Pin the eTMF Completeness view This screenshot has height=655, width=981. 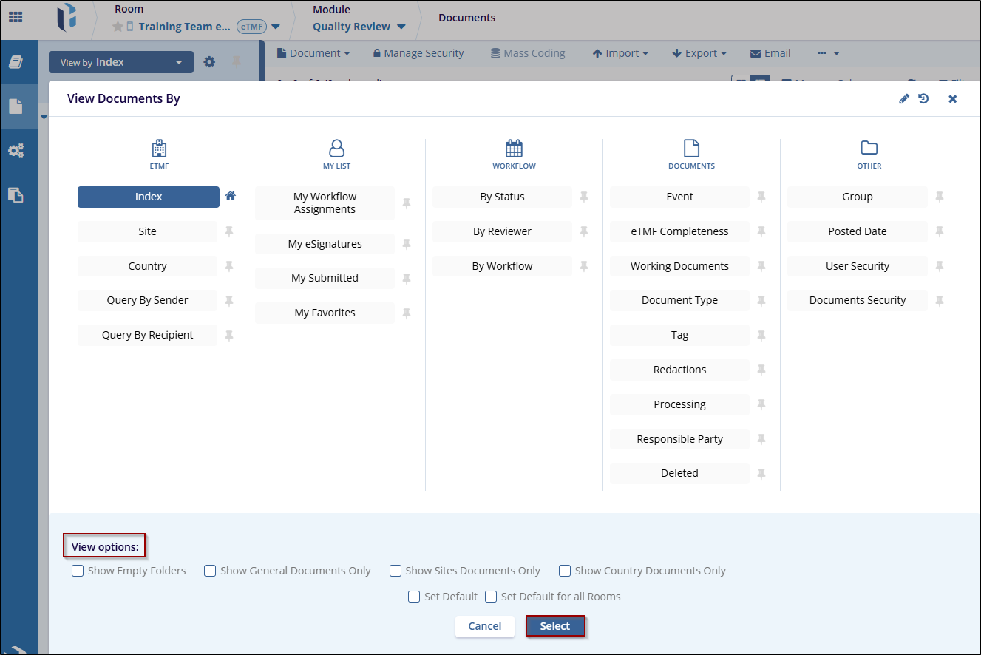tap(761, 232)
